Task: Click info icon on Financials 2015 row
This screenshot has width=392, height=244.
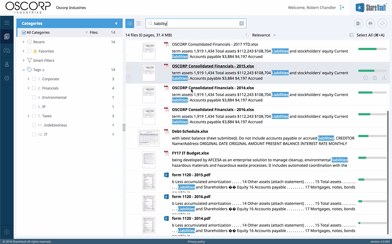Action: click(x=366, y=78)
